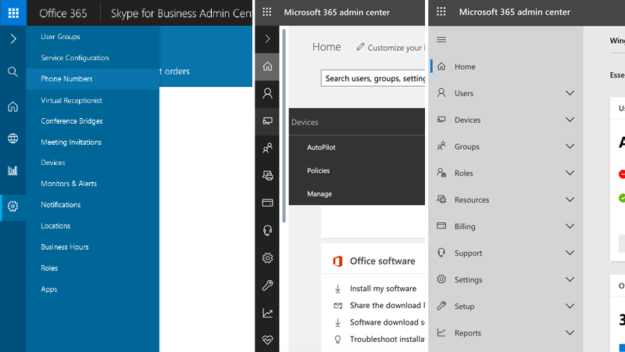Viewport: 625px width, 352px height.
Task: Open Devices in the Skype admin menu
Action: click(x=53, y=163)
